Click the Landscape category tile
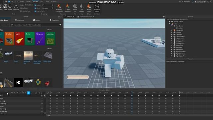 (x=50, y=39)
